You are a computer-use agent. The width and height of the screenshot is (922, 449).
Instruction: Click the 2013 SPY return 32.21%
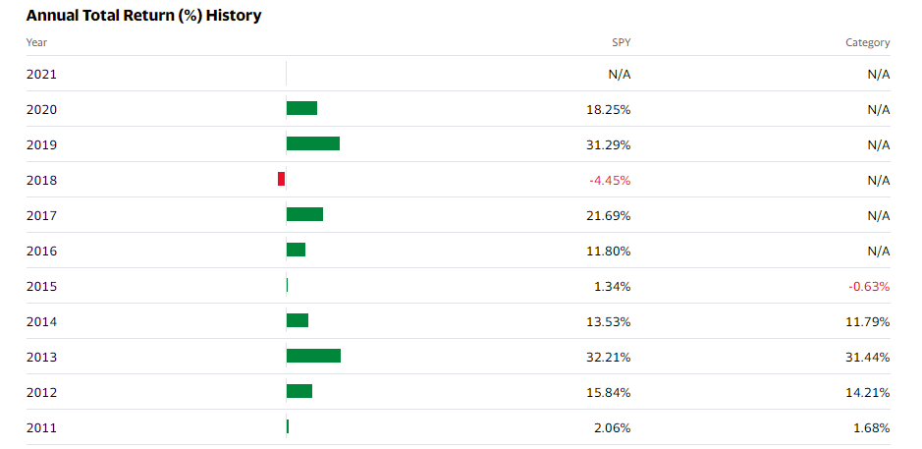609,357
